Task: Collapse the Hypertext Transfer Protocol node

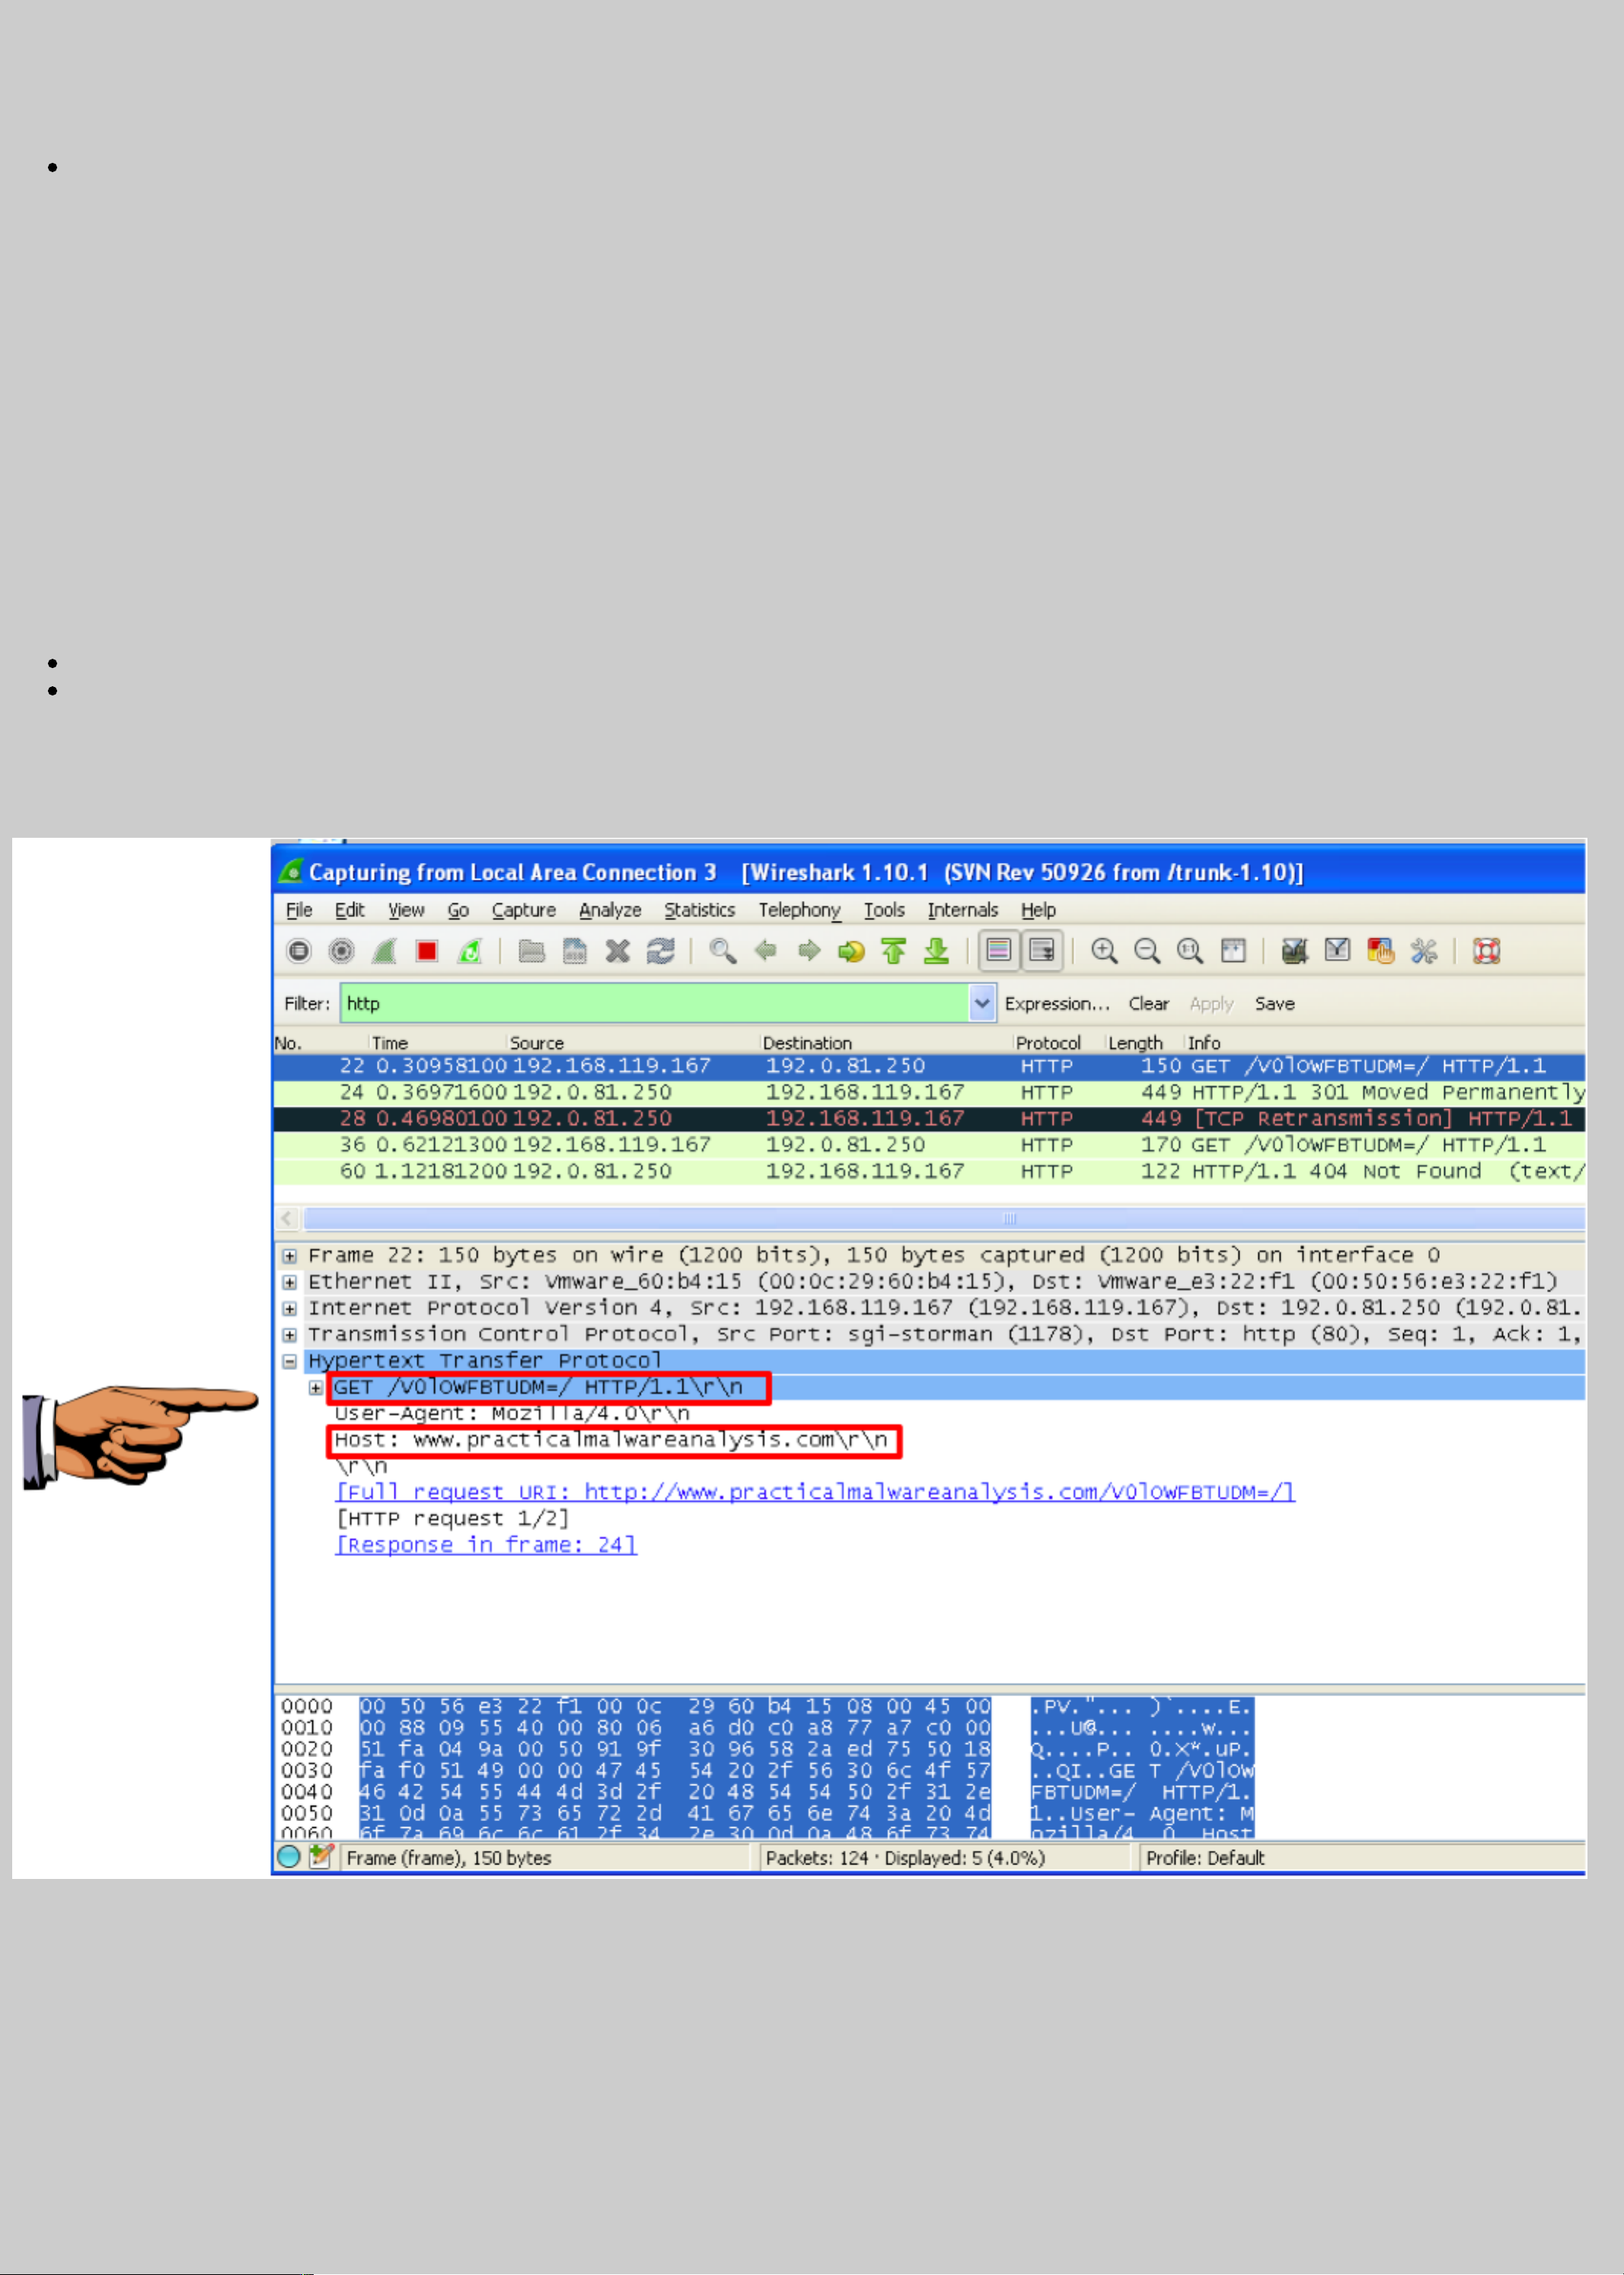Action: tap(289, 1360)
